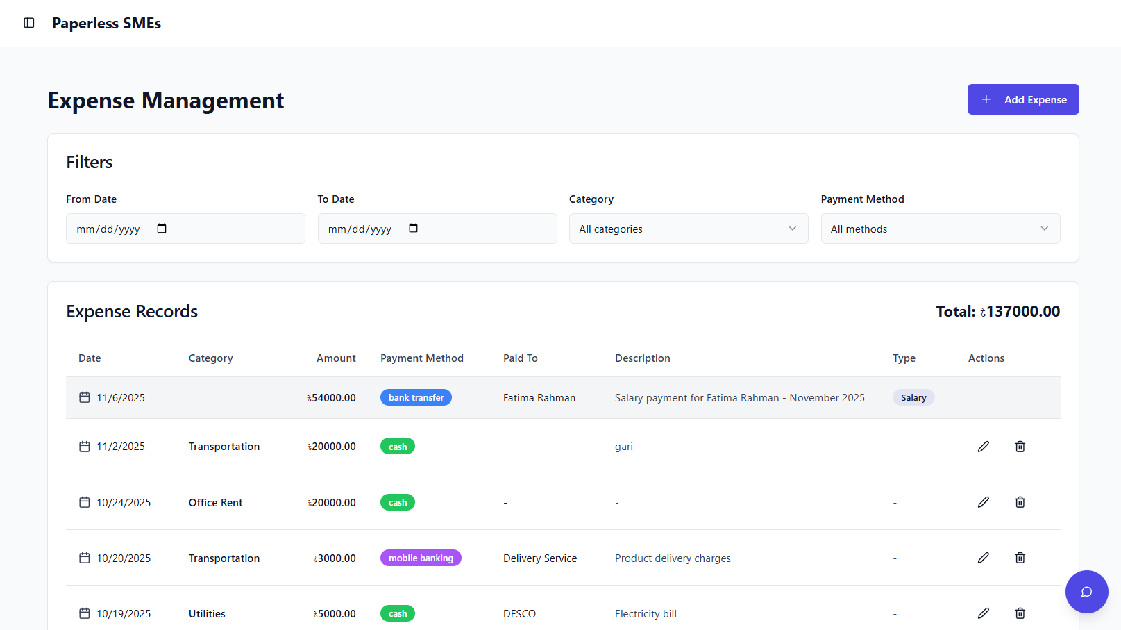The image size is (1121, 630).
Task: Click the mobile banking payment badge
Action: click(x=421, y=557)
